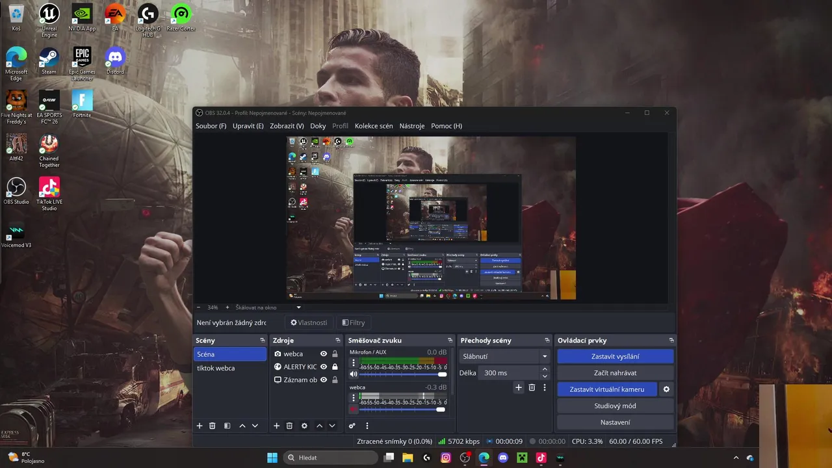Click Délka 300 ms duration field
This screenshot has height=468, width=832.
coord(510,373)
